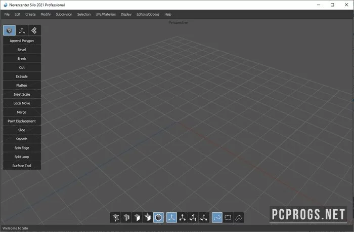Viewport: 354px width, 232px height.
Task: Click the Local Move button
Action: (22, 103)
